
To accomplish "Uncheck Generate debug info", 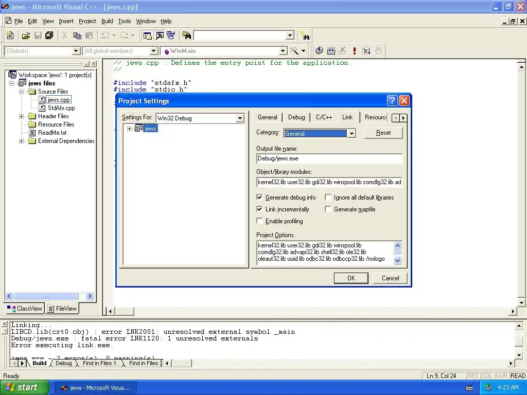I will (259, 197).
